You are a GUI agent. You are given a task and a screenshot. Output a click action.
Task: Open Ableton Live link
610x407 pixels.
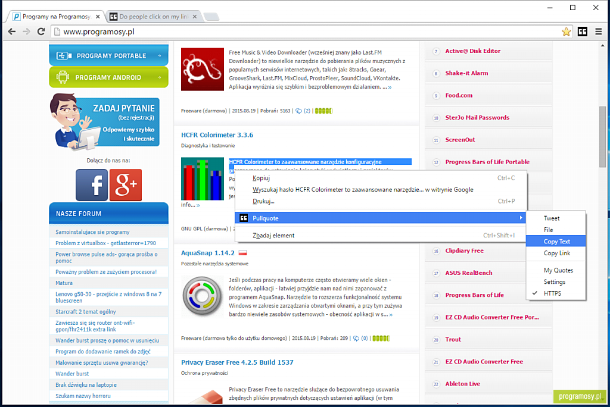pos(462,384)
